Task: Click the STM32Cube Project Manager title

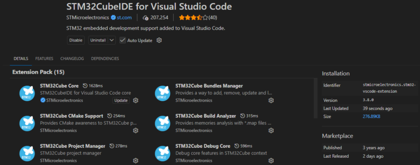Action: (x=73, y=146)
